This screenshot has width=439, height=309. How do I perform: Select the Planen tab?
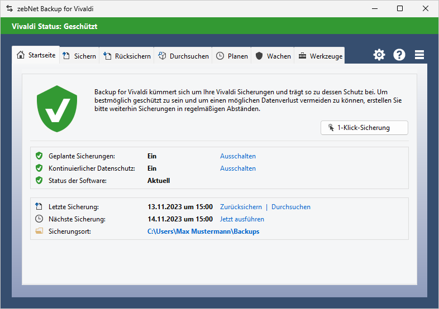[x=232, y=56]
